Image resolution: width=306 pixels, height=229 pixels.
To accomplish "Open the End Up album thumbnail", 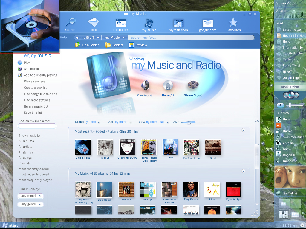I will [x=148, y=189].
